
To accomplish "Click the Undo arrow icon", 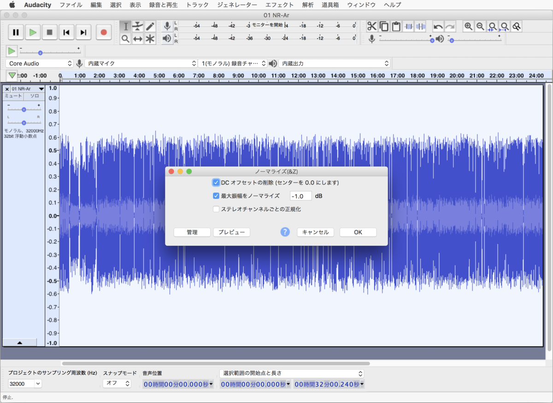I will point(438,26).
